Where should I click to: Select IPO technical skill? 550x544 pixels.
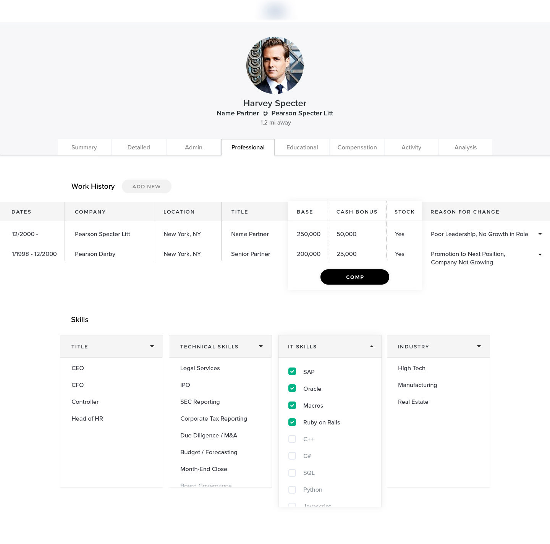tap(185, 385)
